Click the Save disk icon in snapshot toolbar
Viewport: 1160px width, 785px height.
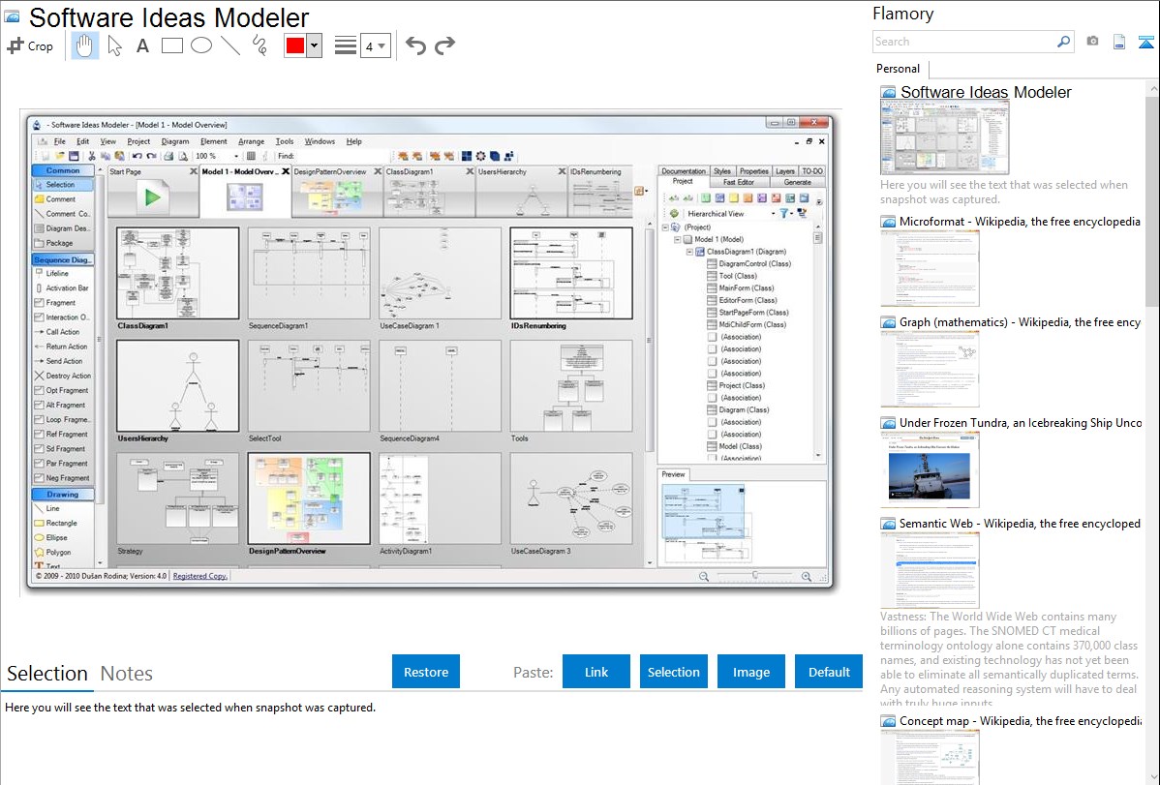click(74, 156)
